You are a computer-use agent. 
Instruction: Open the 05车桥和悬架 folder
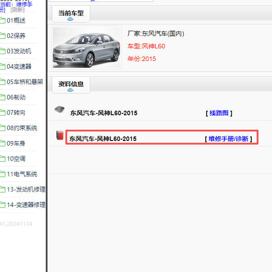tap(25, 82)
